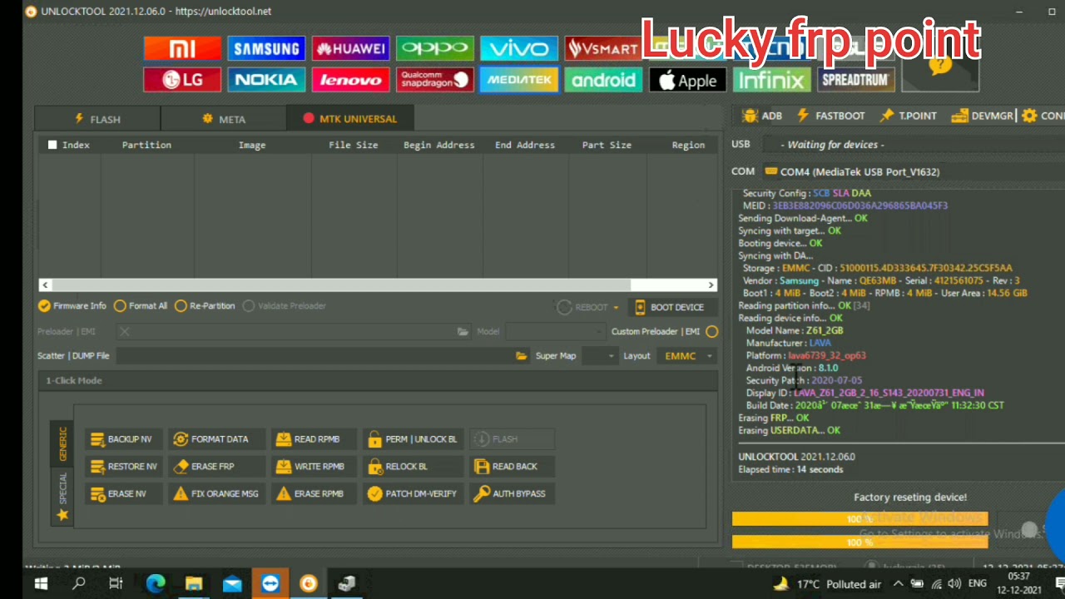Click the lower 100% progress bar

click(x=859, y=542)
